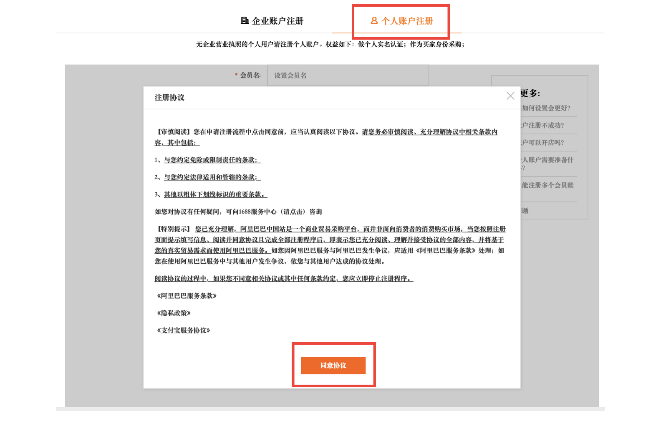This screenshot has height=434, width=671.
Task: Click 其他以粗体下划线标识的重要条款 text
Action: (215, 194)
